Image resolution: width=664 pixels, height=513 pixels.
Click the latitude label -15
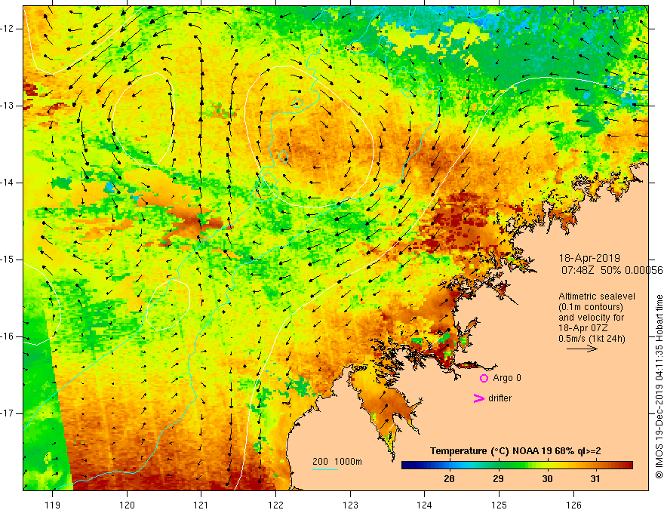[8, 260]
